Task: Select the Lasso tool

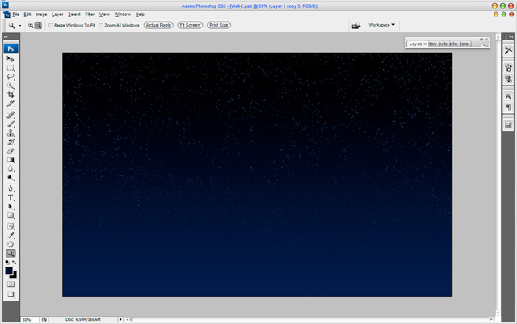Action: 11,77
